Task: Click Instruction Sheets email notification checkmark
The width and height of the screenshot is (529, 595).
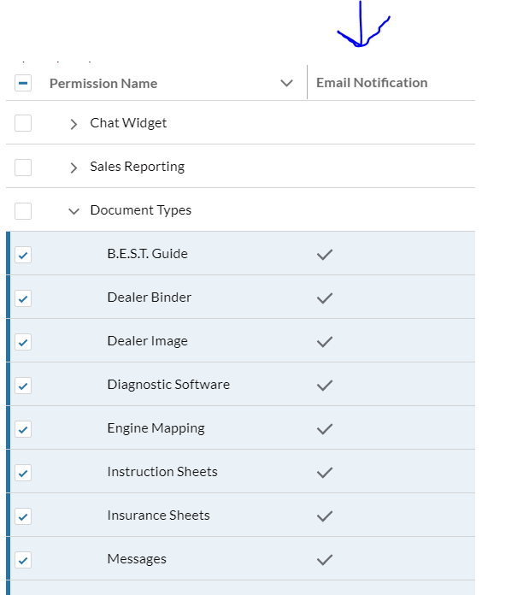Action: [x=325, y=473]
